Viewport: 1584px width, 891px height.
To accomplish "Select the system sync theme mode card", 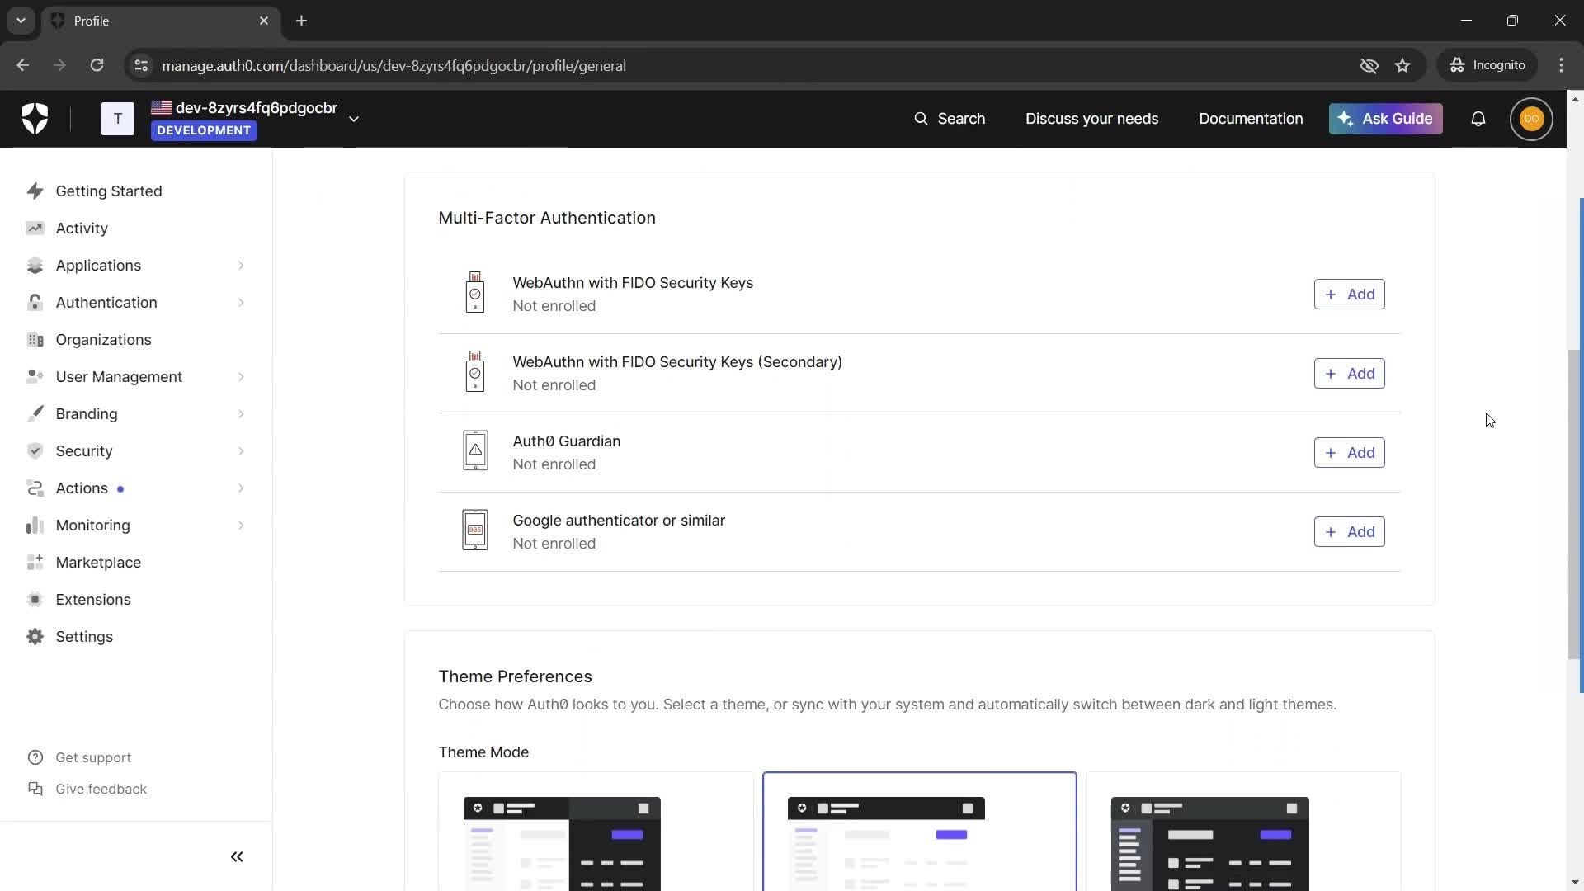I will pyautogui.click(x=596, y=832).
